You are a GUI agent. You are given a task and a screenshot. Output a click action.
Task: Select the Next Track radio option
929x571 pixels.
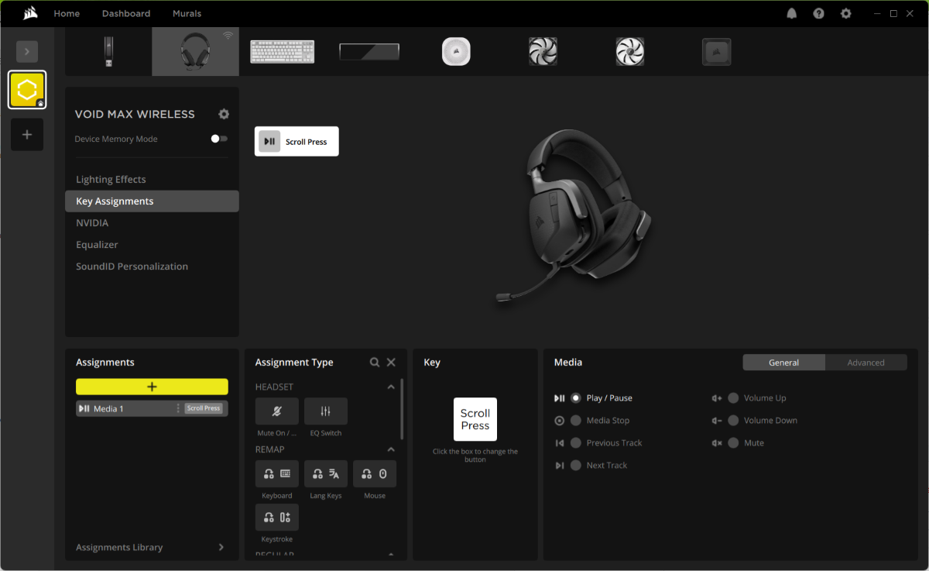[576, 466]
